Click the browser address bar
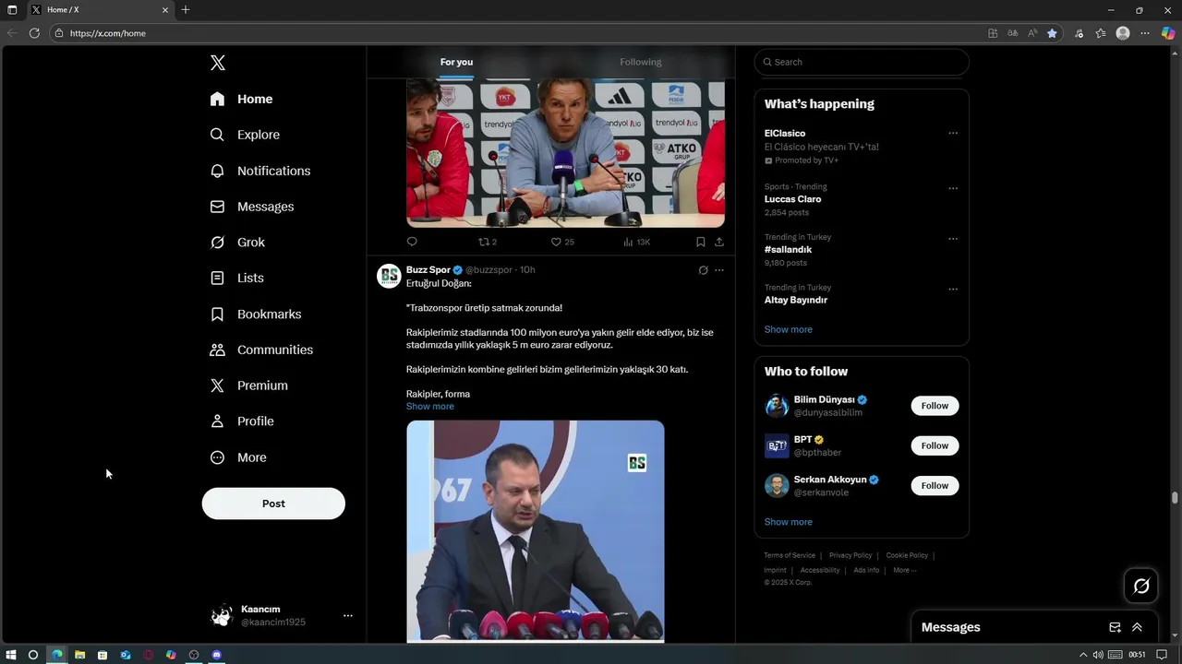 [517, 33]
